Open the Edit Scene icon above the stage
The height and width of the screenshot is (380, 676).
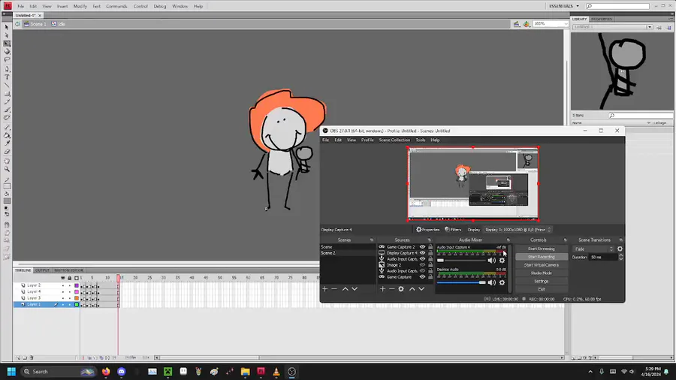517,24
